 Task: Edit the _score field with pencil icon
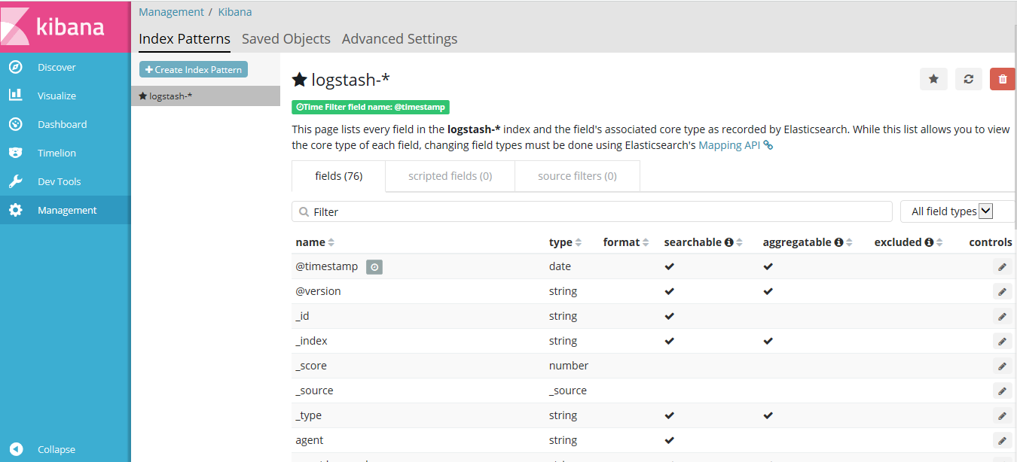[1002, 366]
